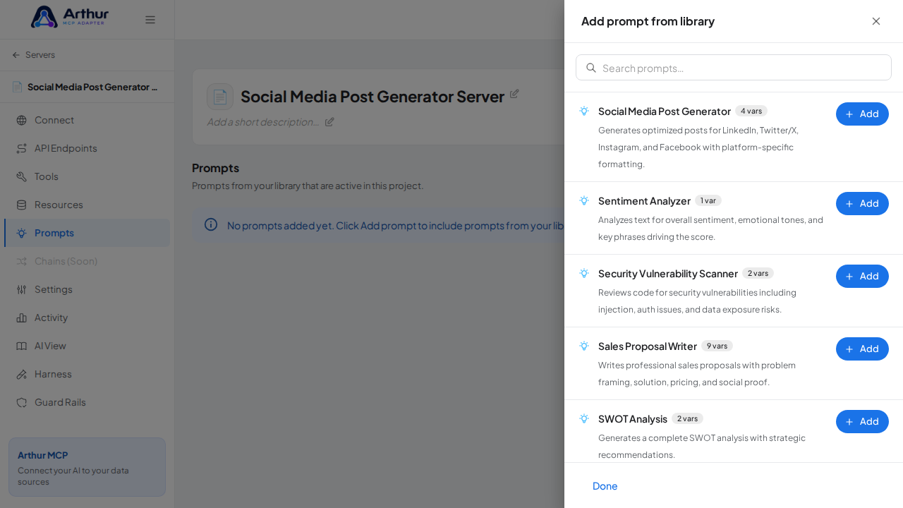903x508 pixels.
Task: Select the Prompts sidebar item
Action: [x=87, y=233]
